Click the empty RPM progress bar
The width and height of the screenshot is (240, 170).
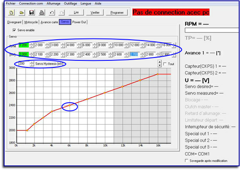[x=212, y=30]
